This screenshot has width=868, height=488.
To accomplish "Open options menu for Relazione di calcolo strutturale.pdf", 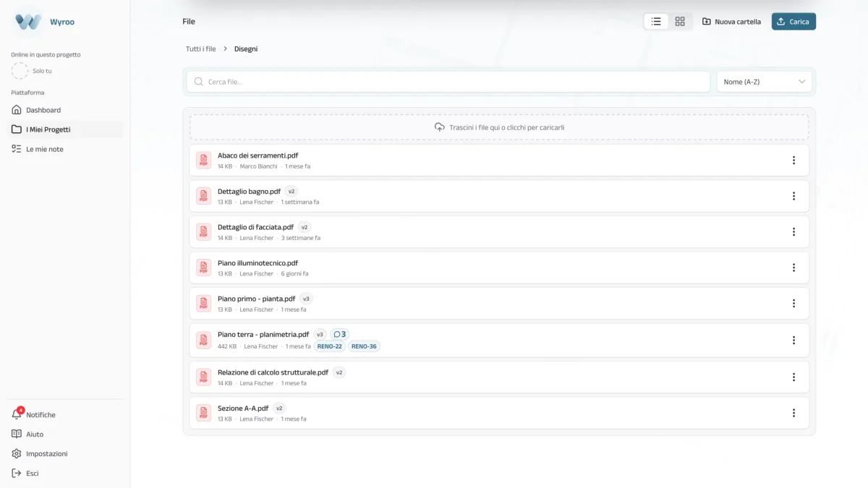I will pos(793,377).
